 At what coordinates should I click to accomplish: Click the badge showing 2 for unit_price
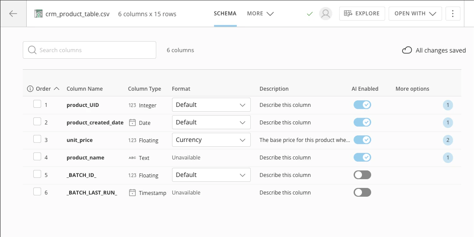(448, 140)
